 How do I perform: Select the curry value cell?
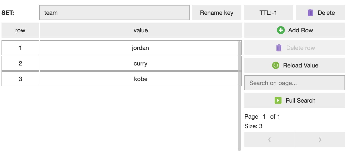click(140, 63)
